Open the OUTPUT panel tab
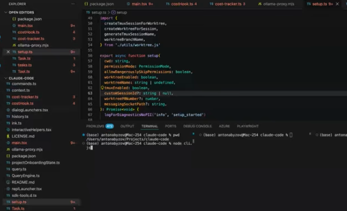Screen dimensions: 347x211 click(127, 126)
